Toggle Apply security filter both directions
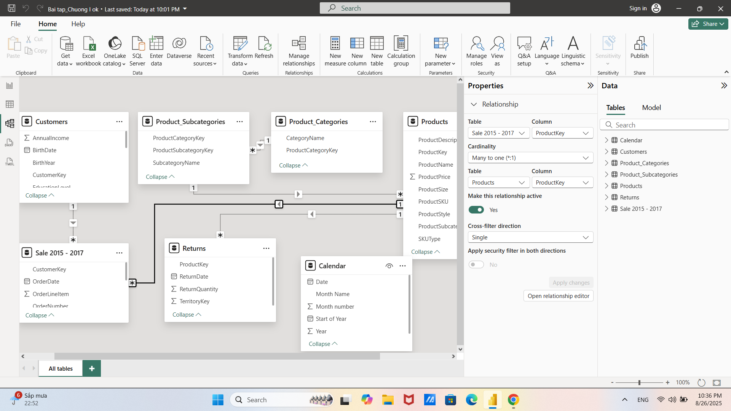 476,264
